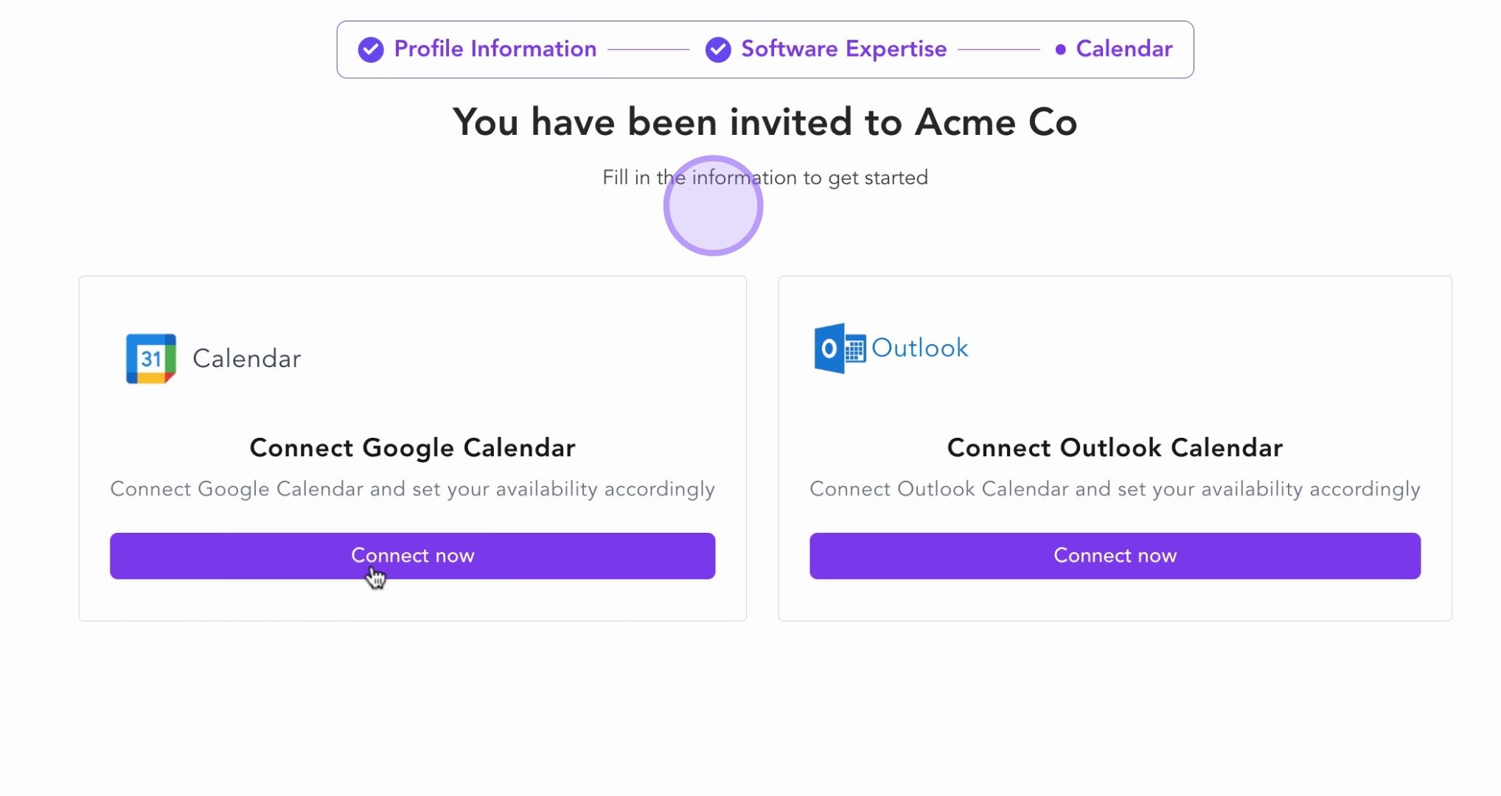1501x796 pixels.
Task: Go to the Profile Information step
Action: coord(495,49)
